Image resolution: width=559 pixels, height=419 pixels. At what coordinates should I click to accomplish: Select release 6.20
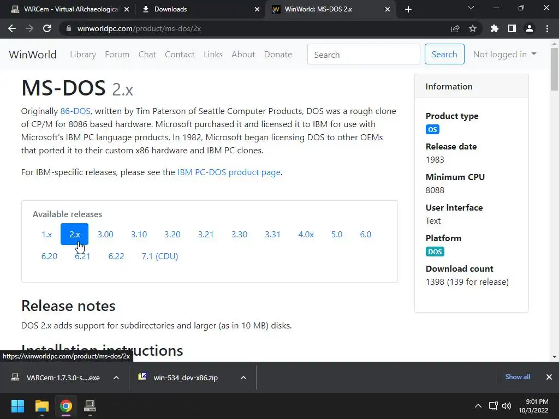pyautogui.click(x=49, y=256)
